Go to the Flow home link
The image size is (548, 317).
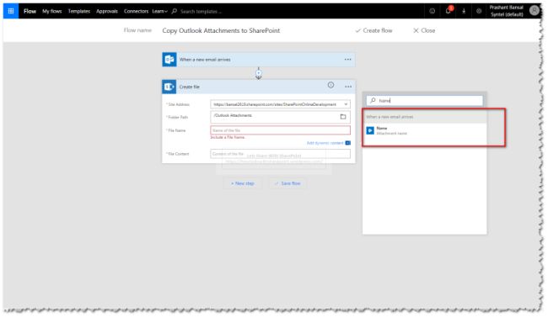[x=30, y=11]
